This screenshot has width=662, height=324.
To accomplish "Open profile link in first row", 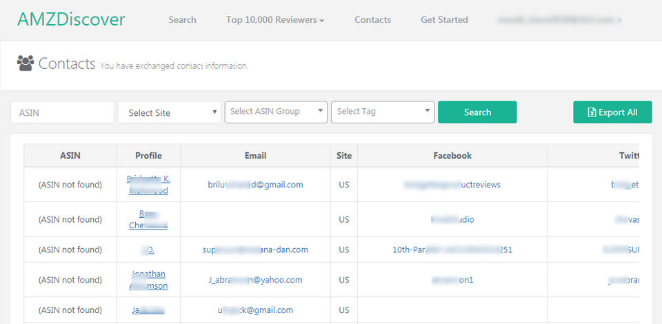I will [x=149, y=185].
